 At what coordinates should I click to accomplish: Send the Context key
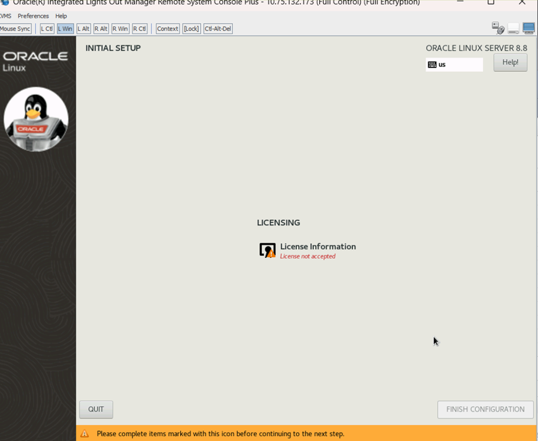coord(168,28)
